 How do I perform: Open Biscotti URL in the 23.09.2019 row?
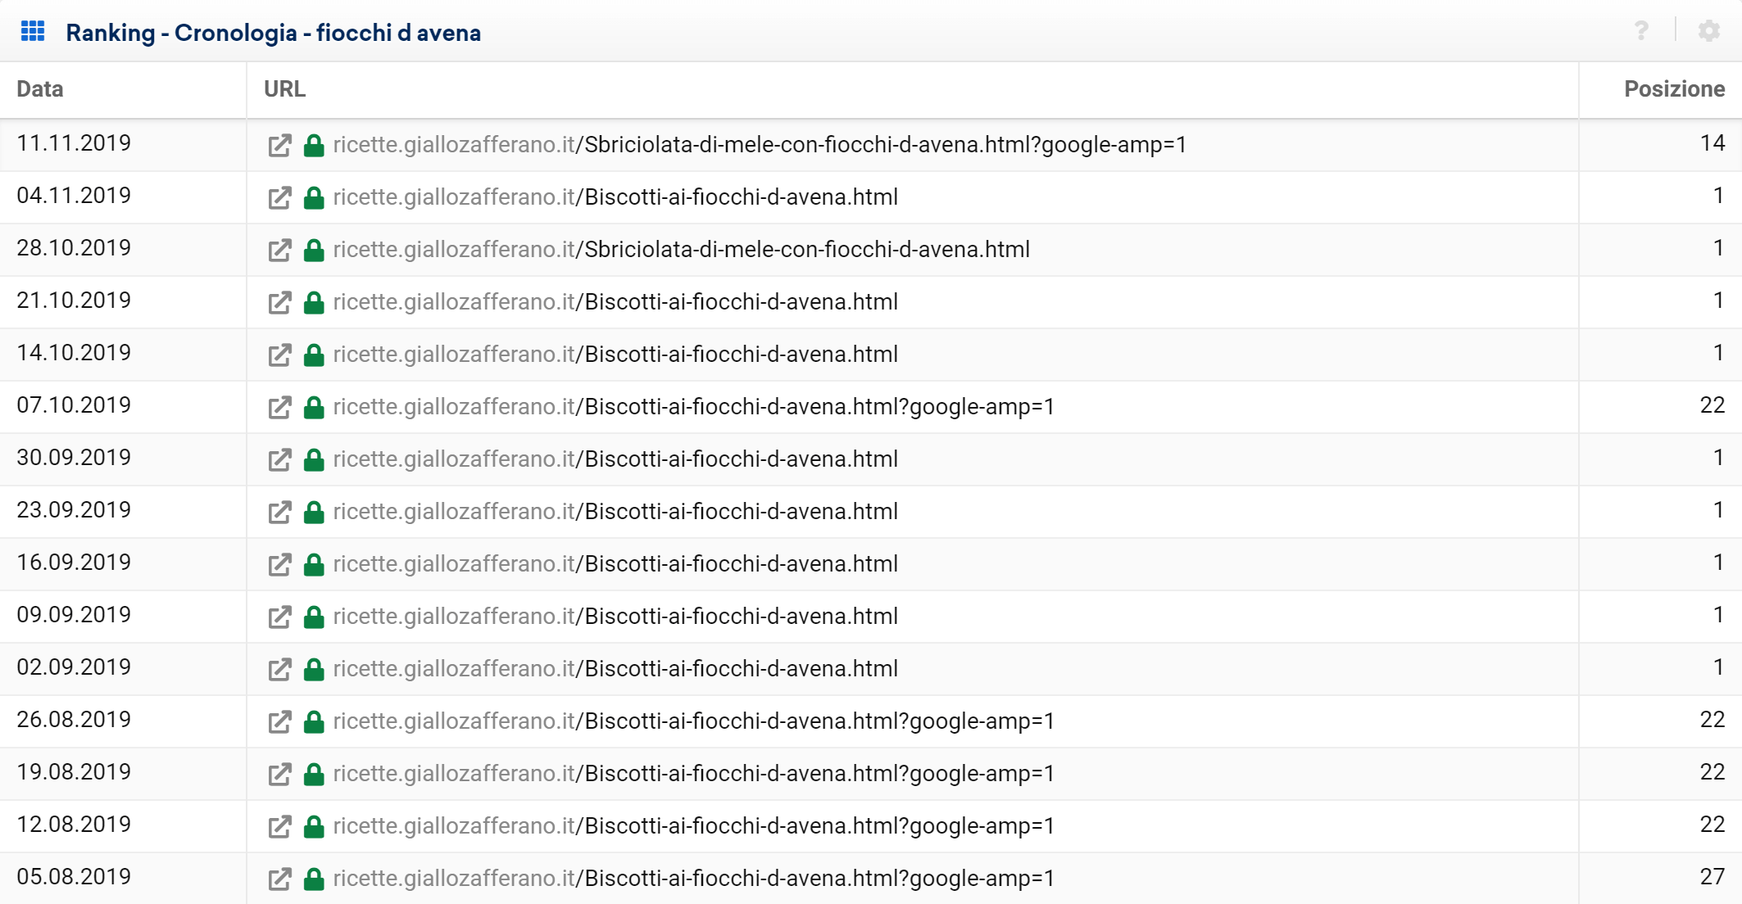click(615, 512)
